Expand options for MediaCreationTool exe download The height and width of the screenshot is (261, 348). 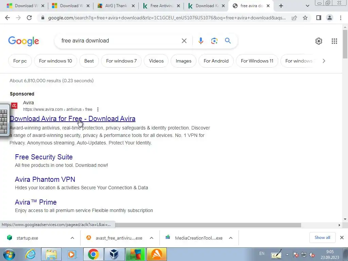tap(231, 238)
